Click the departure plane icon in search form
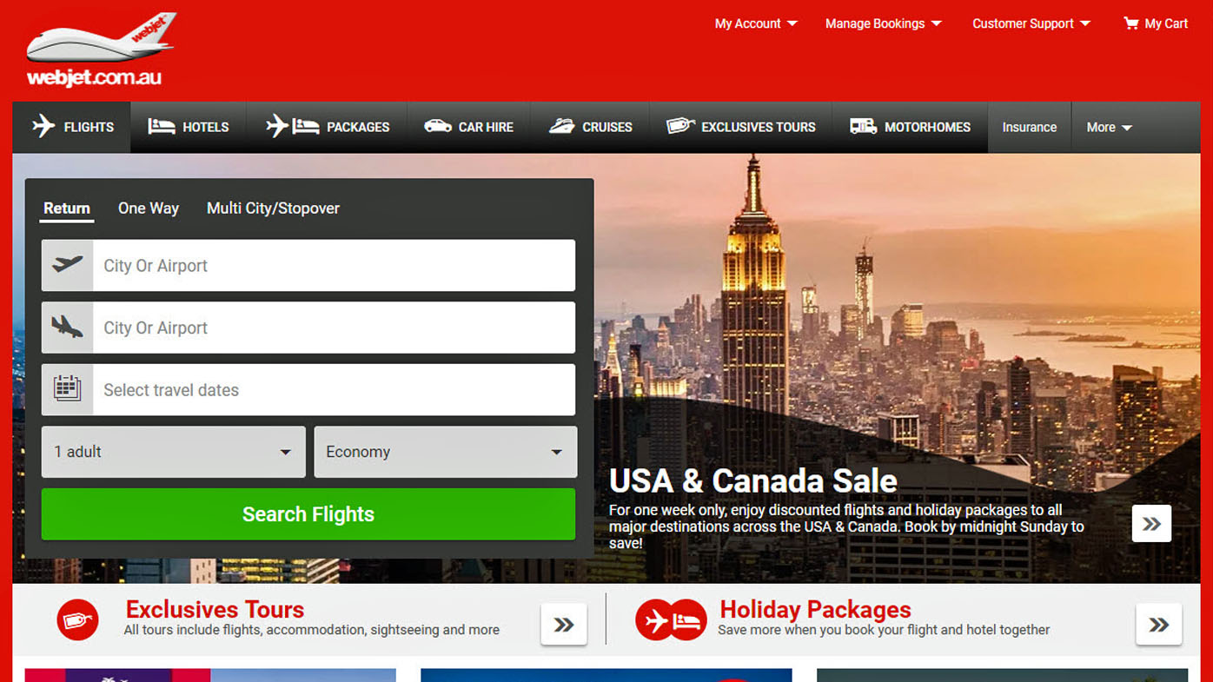This screenshot has height=682, width=1213. point(67,265)
